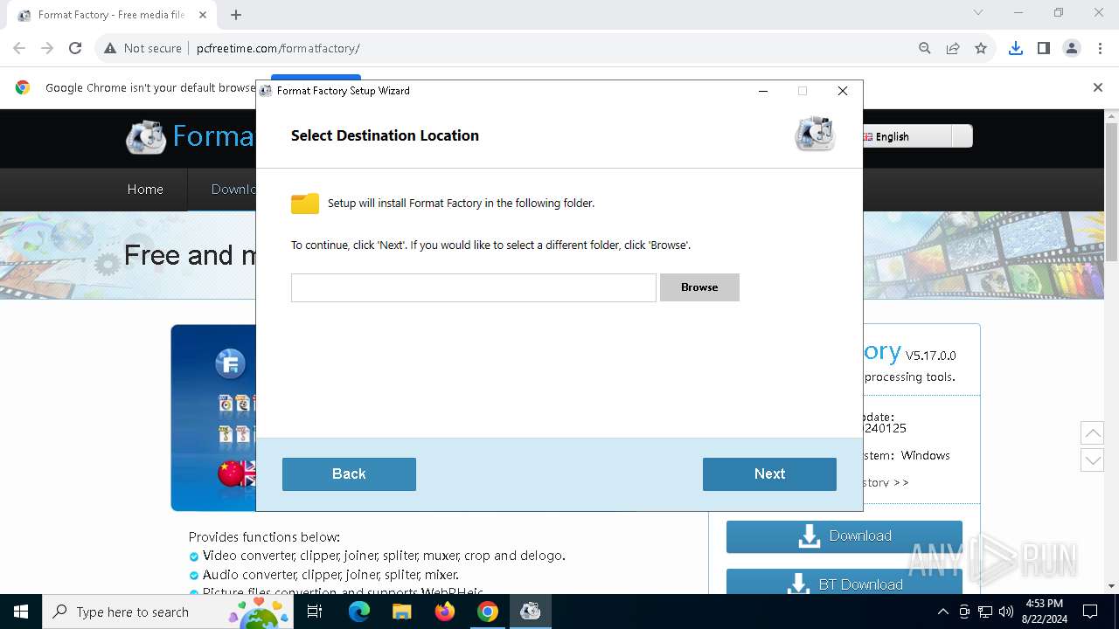Toggle the Chrome side panel
1119x629 pixels.
[x=1044, y=48]
